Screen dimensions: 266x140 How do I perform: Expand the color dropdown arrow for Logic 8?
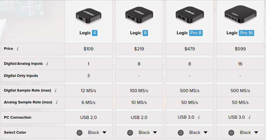click(155, 133)
